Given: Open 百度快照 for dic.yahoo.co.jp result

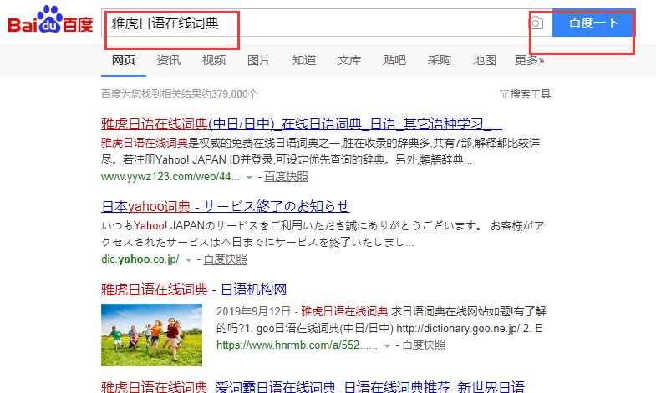Looking at the screenshot, I should 225,259.
